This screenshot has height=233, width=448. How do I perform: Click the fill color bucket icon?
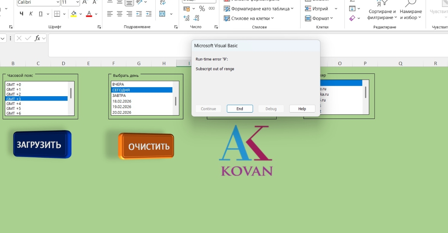[74, 14]
